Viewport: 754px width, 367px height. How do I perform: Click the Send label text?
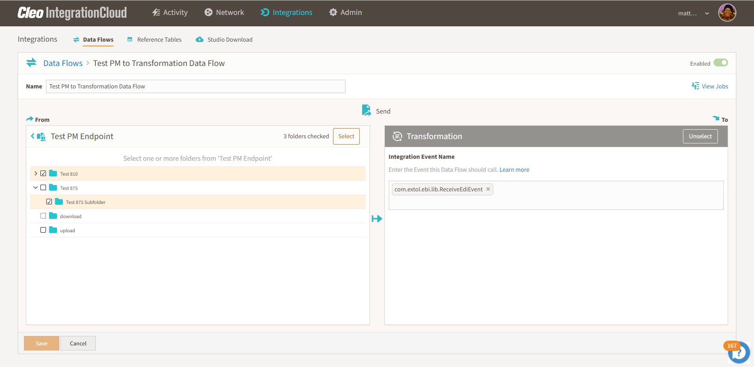point(383,111)
